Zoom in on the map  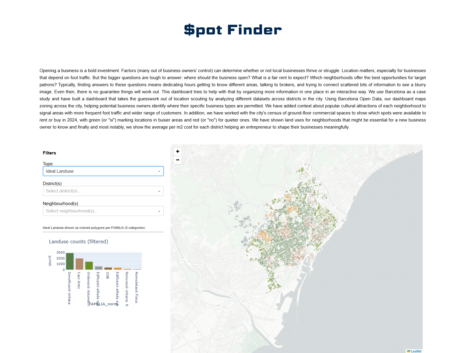178,151
